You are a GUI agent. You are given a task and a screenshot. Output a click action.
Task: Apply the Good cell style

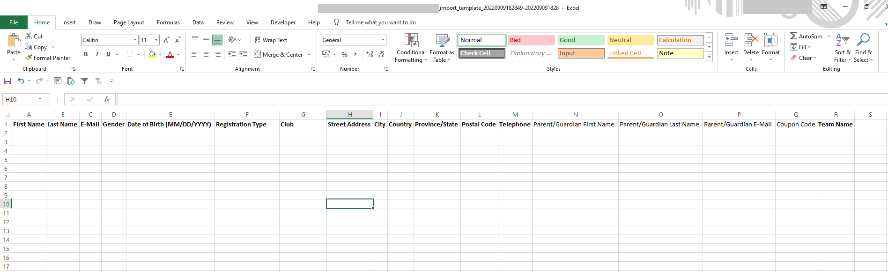(x=581, y=40)
